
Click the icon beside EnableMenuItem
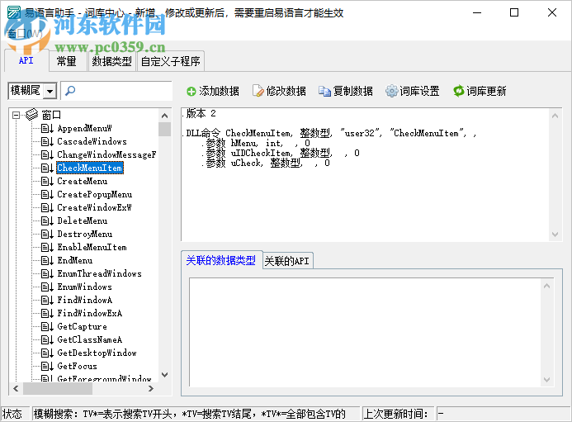47,247
